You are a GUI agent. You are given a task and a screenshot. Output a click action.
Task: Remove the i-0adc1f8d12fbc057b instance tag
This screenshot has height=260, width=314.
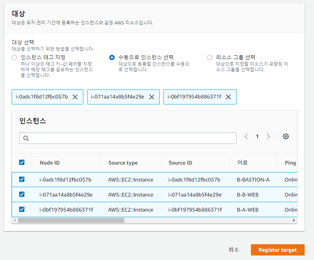tap(75, 97)
